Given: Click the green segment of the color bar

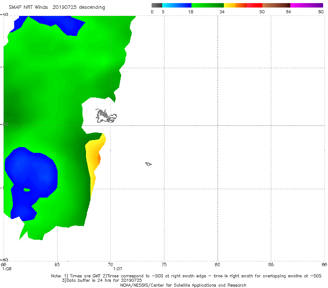Looking at the screenshot, I should pos(207,5).
